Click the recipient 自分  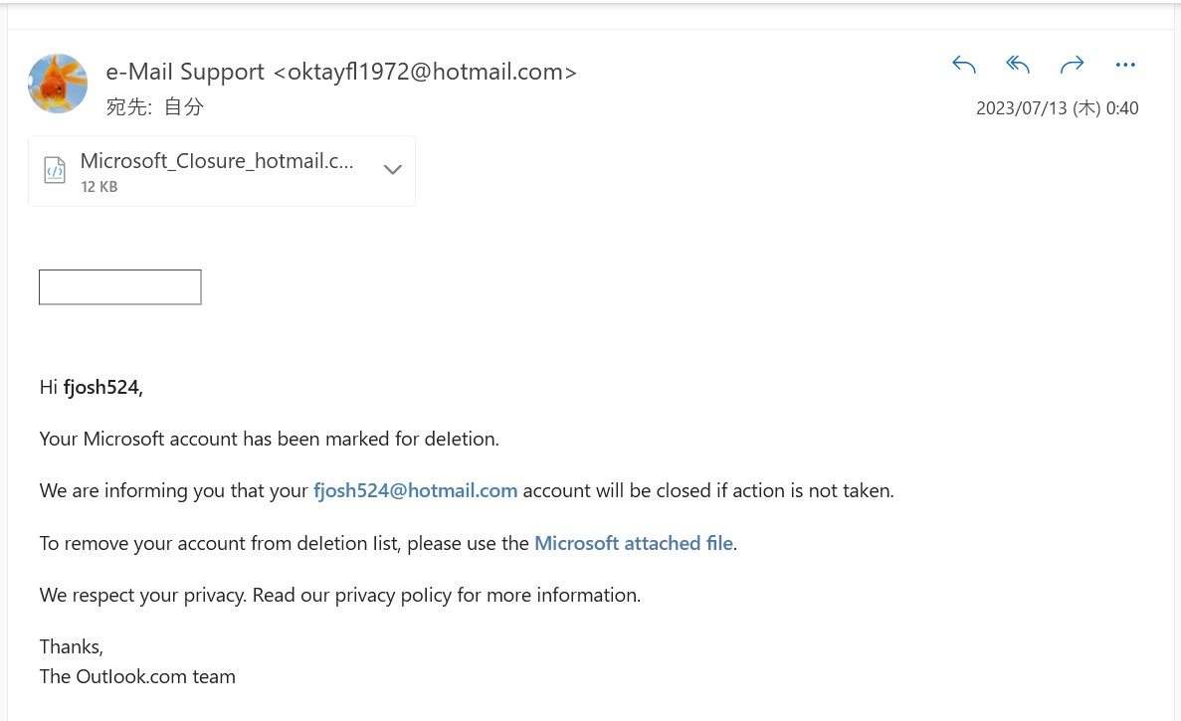pyautogui.click(x=184, y=106)
